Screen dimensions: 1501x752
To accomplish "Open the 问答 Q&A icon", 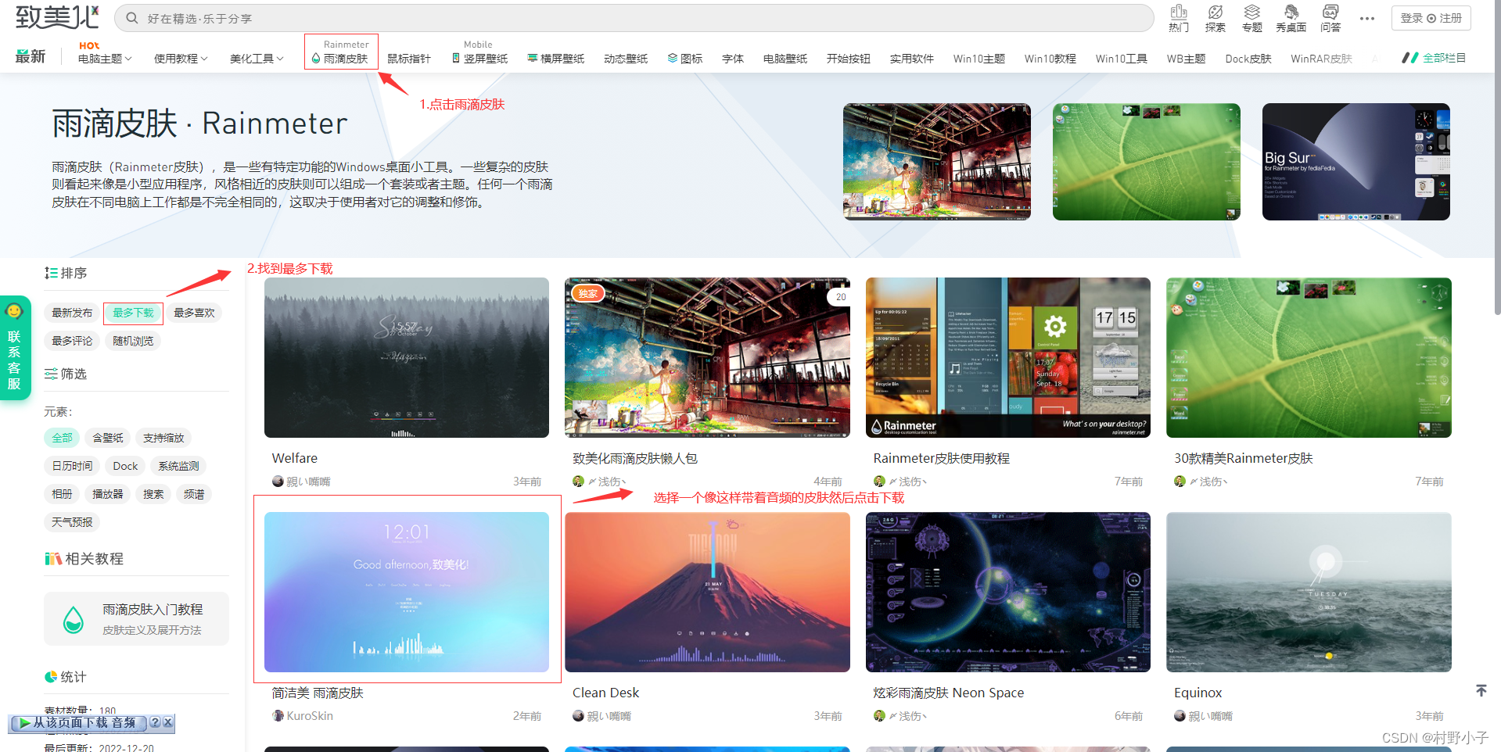I will click(1330, 17).
